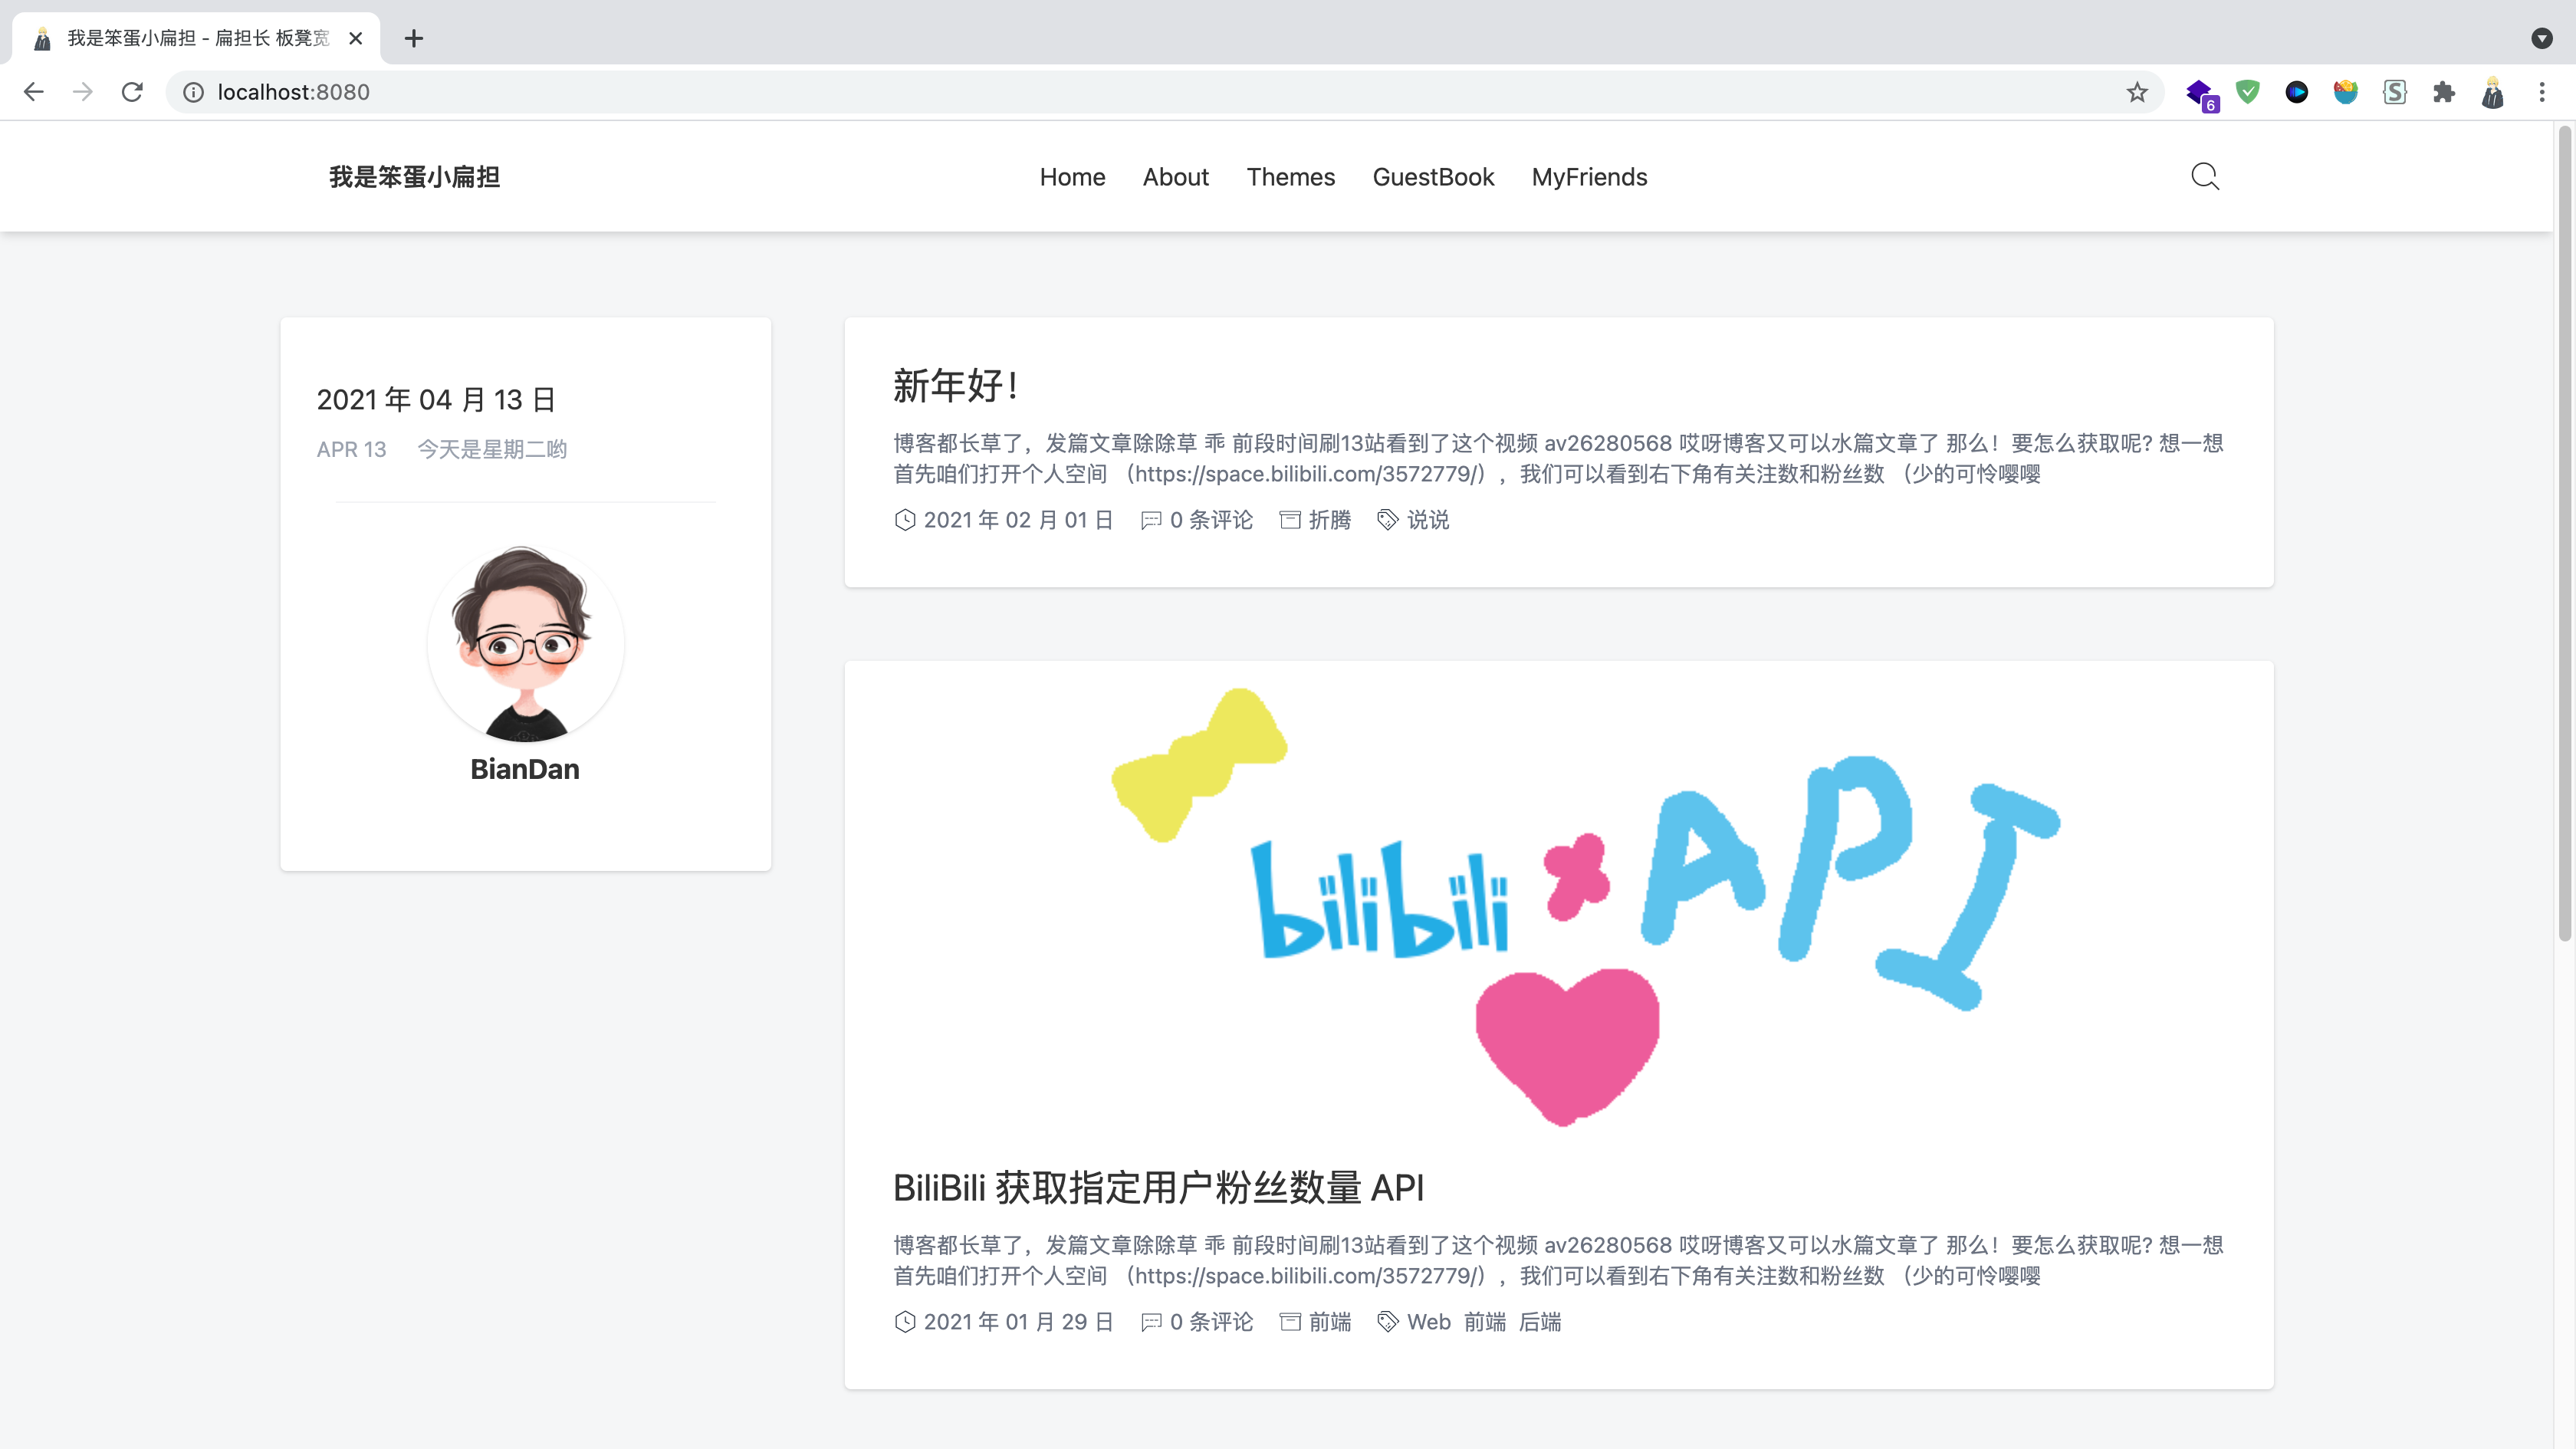Open the GuestBook page
Viewport: 2576px width, 1449px height.
click(x=1432, y=177)
